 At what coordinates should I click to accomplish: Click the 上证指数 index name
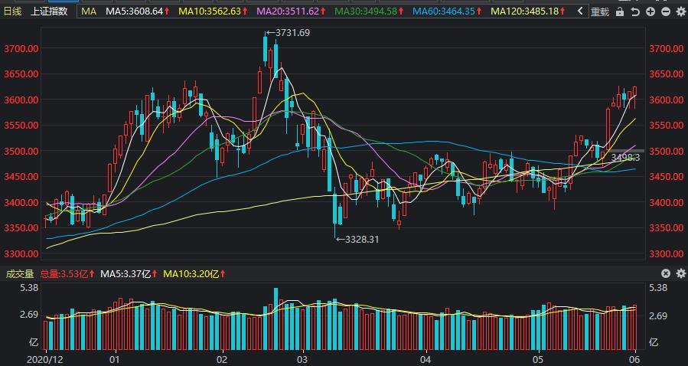point(49,11)
